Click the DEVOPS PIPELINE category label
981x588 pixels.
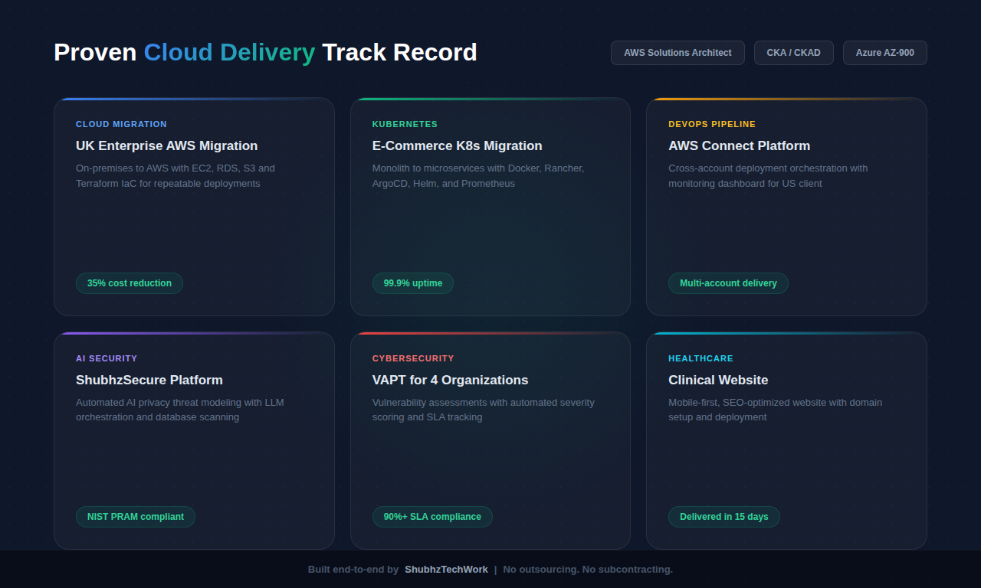click(x=712, y=124)
